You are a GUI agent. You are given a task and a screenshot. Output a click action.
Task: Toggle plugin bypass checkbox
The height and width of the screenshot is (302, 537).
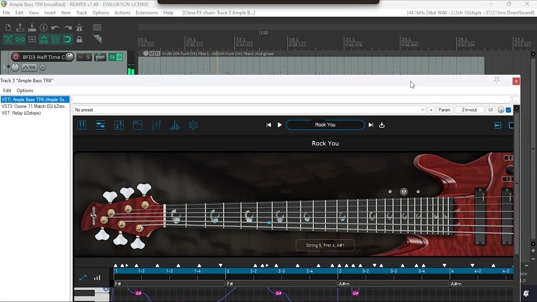(508, 110)
